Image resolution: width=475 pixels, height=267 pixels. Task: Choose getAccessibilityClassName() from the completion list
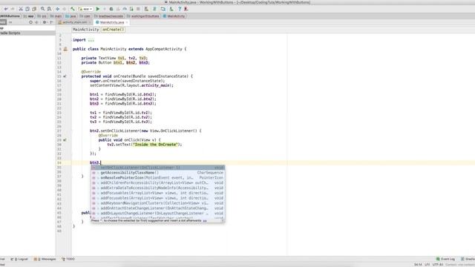pyautogui.click(x=158, y=173)
